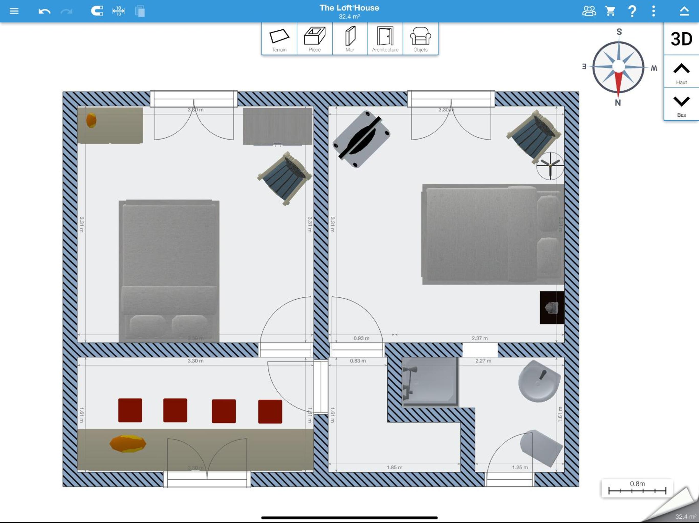This screenshot has height=523, width=699.
Task: Click the 2.37 m dimension label
Action: tap(480, 338)
